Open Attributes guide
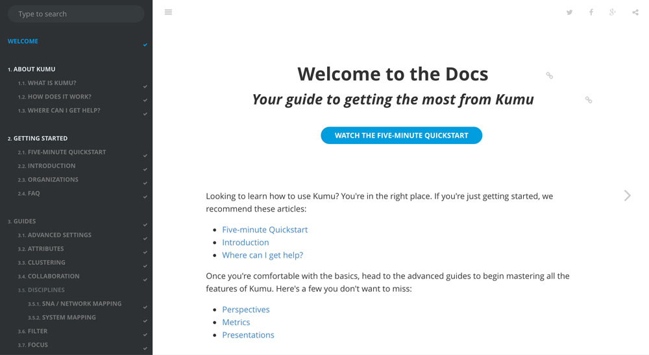The image size is (649, 355). [x=40, y=249]
